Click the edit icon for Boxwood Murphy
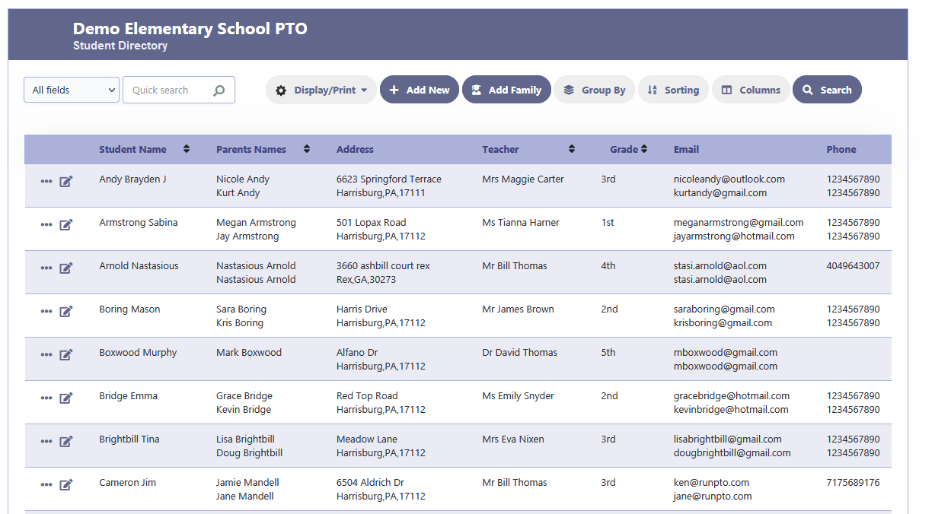Viewport: 935px width, 514px height. [66, 354]
